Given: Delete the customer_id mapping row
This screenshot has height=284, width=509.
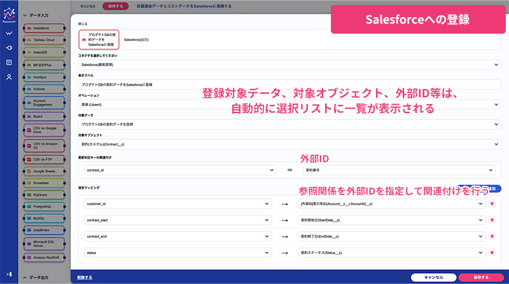Looking at the screenshot, I should coord(492,203).
